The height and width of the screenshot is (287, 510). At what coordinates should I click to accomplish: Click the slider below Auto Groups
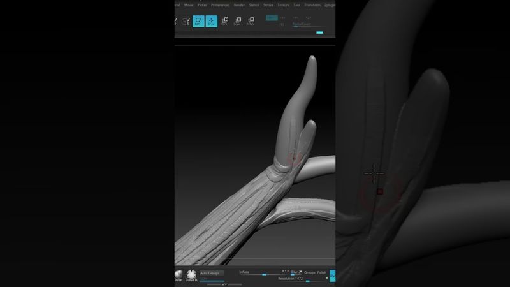click(212, 279)
